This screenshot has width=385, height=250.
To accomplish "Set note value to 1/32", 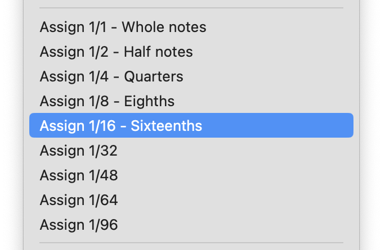I will tap(79, 151).
